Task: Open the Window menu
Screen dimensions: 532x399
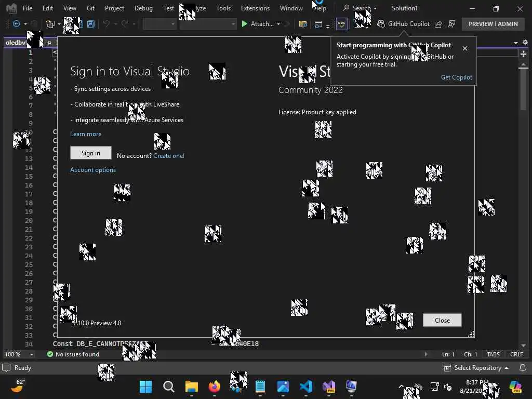Action: pyautogui.click(x=291, y=8)
